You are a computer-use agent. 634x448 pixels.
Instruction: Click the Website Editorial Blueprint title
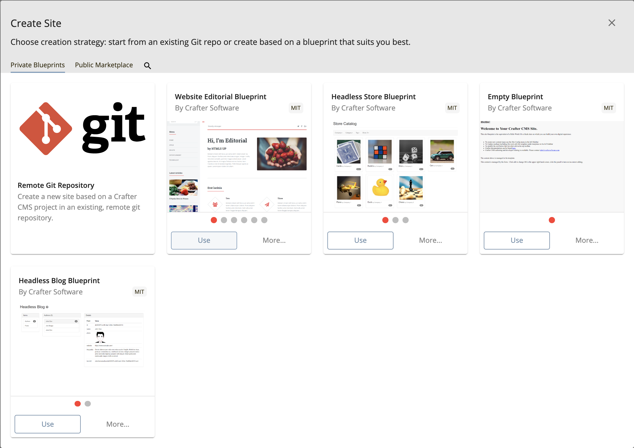coord(221,97)
